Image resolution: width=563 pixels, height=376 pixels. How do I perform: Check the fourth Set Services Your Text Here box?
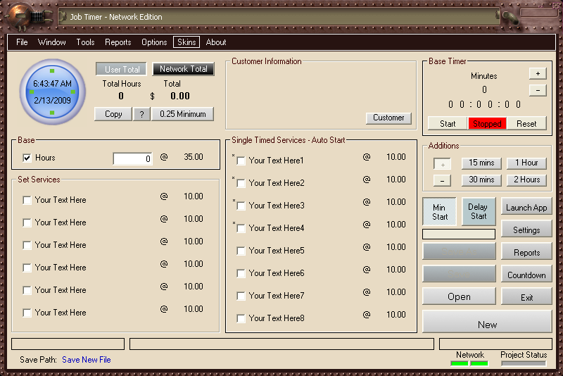tap(27, 268)
